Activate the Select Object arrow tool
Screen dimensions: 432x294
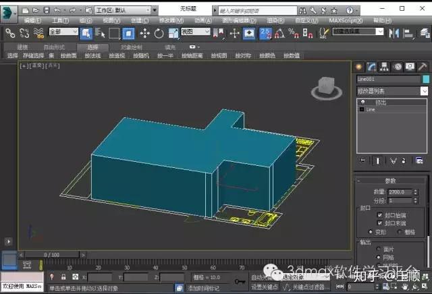[x=86, y=33]
